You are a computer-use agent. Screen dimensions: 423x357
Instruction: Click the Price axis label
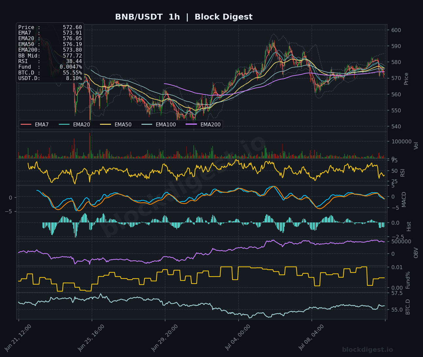[406, 79]
